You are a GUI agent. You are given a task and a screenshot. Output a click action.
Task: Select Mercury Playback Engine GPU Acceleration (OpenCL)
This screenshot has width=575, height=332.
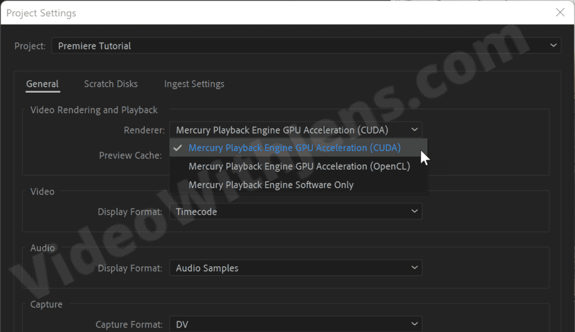(x=298, y=166)
